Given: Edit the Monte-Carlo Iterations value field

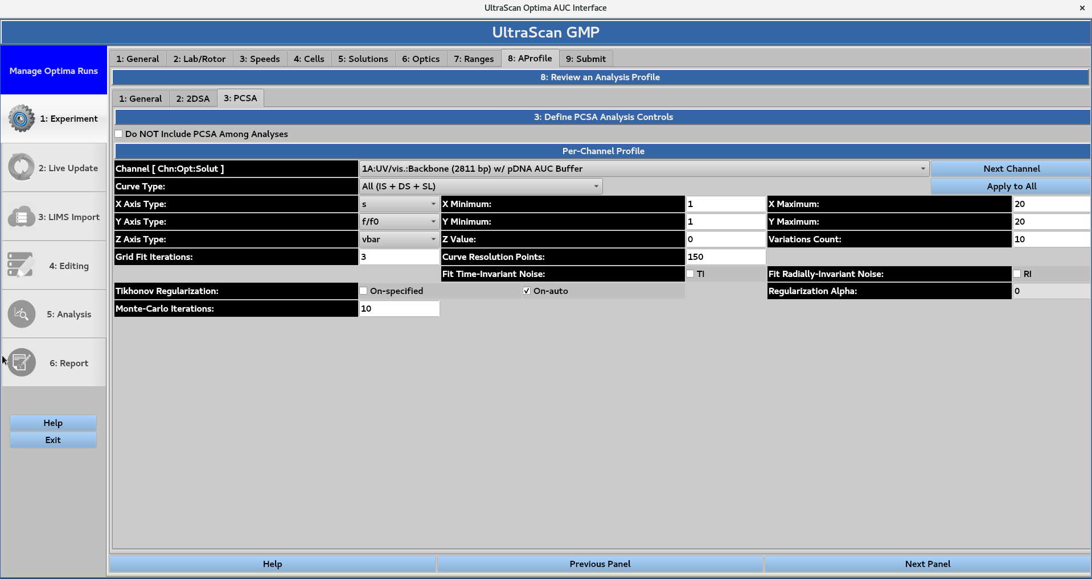Looking at the screenshot, I should (399, 308).
